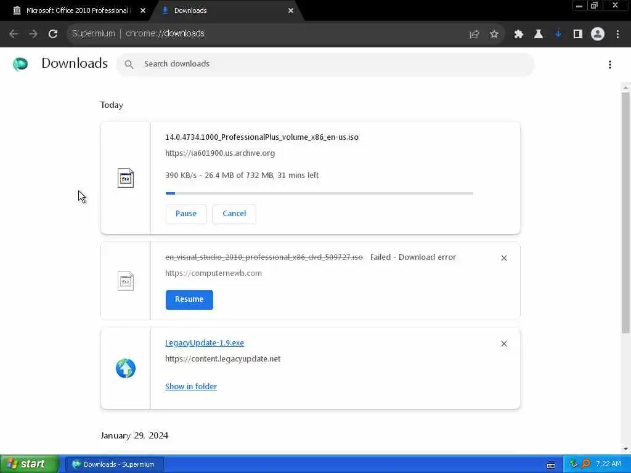
Task: Click the ISO download progress bar
Action: [x=319, y=193]
